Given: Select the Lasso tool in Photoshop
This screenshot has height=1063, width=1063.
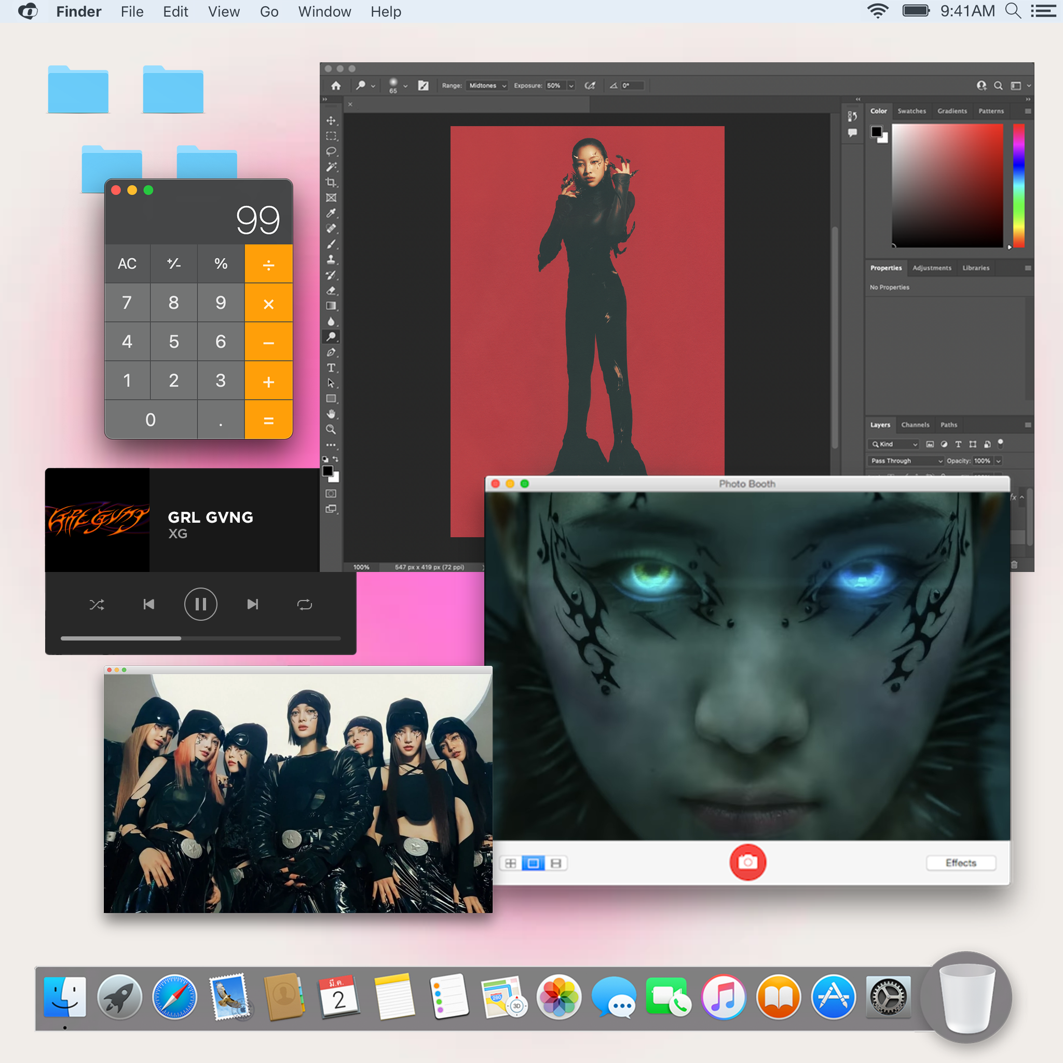Looking at the screenshot, I should coord(331,152).
